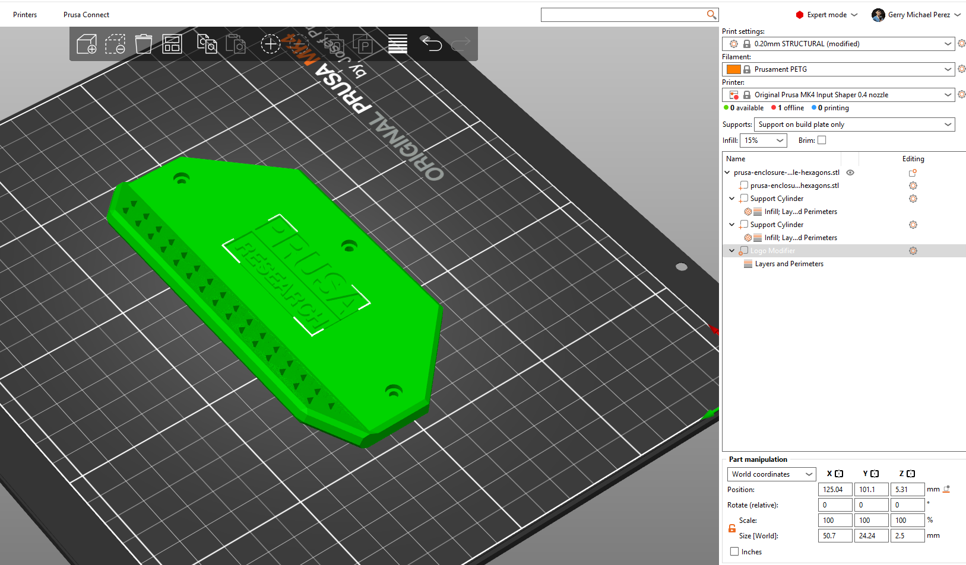The image size is (966, 565).
Task: Click the Delete all trash icon
Action: point(143,44)
